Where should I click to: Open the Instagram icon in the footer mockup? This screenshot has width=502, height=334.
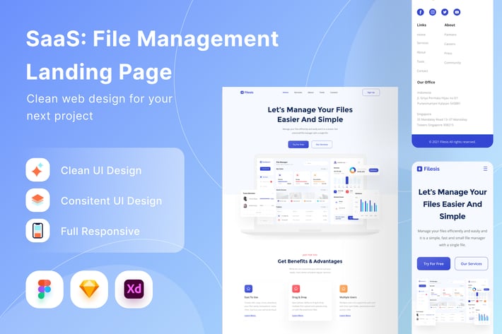(433, 12)
